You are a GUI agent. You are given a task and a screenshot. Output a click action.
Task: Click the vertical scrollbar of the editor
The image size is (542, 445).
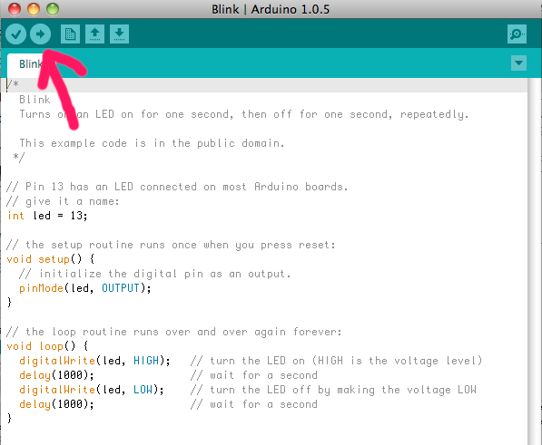pos(534,262)
